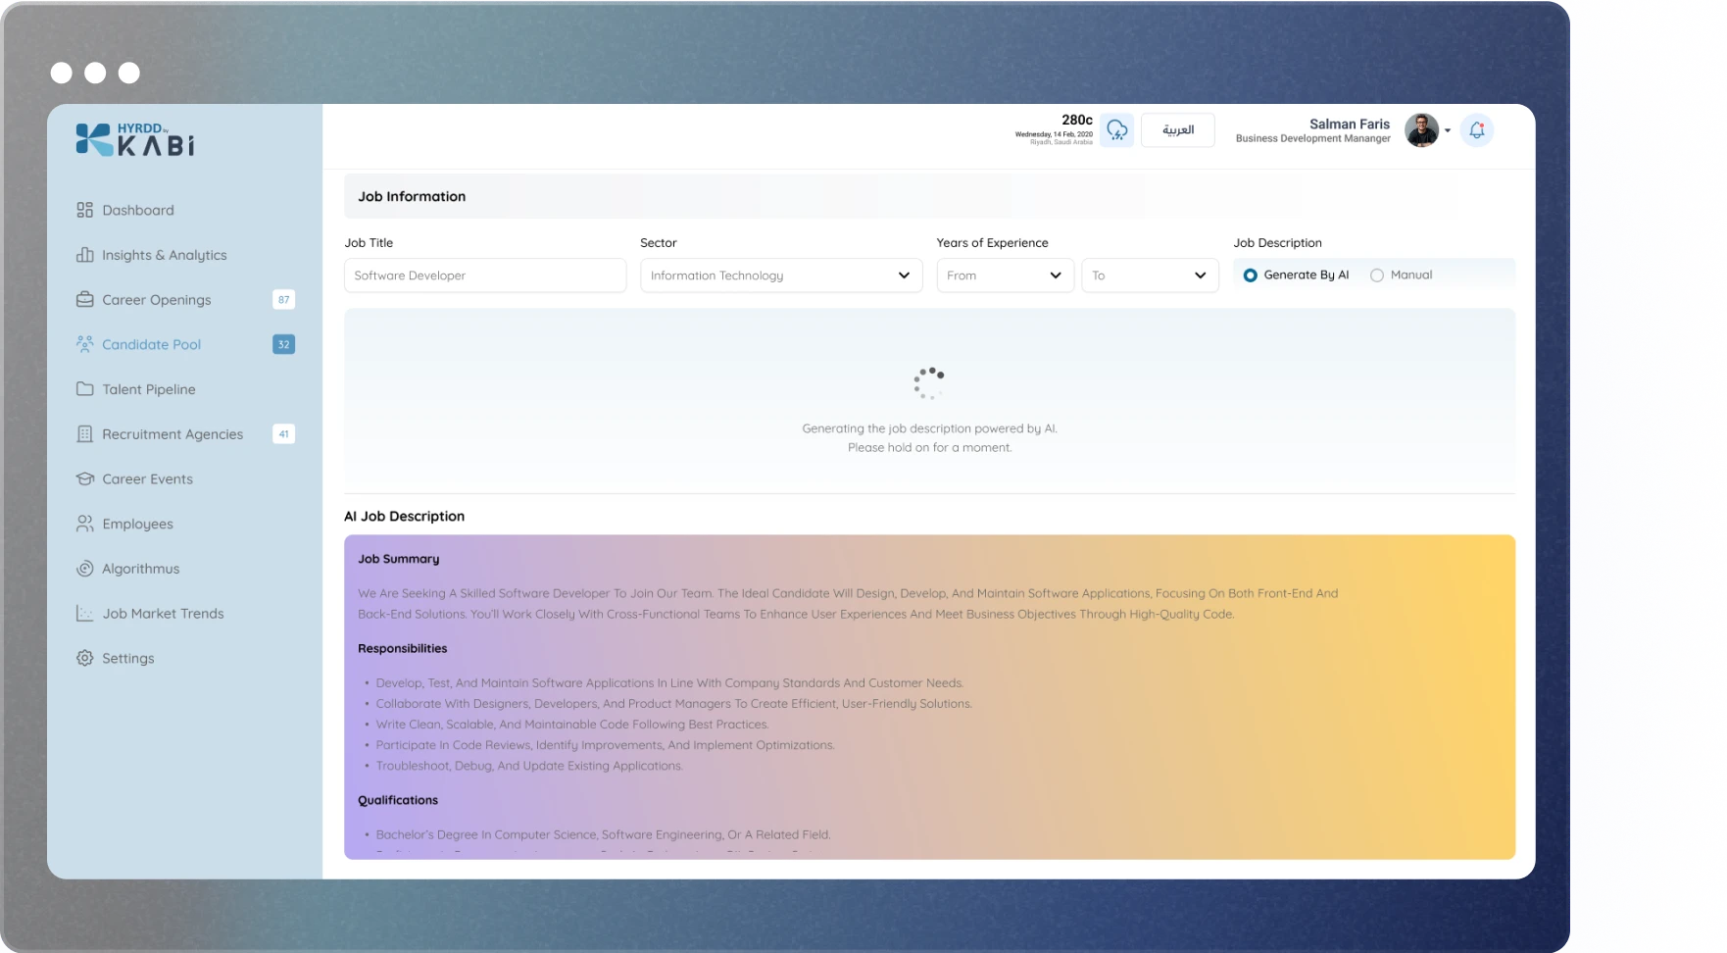
Task: Expand the user profile menu arrow
Action: [x=1448, y=130]
